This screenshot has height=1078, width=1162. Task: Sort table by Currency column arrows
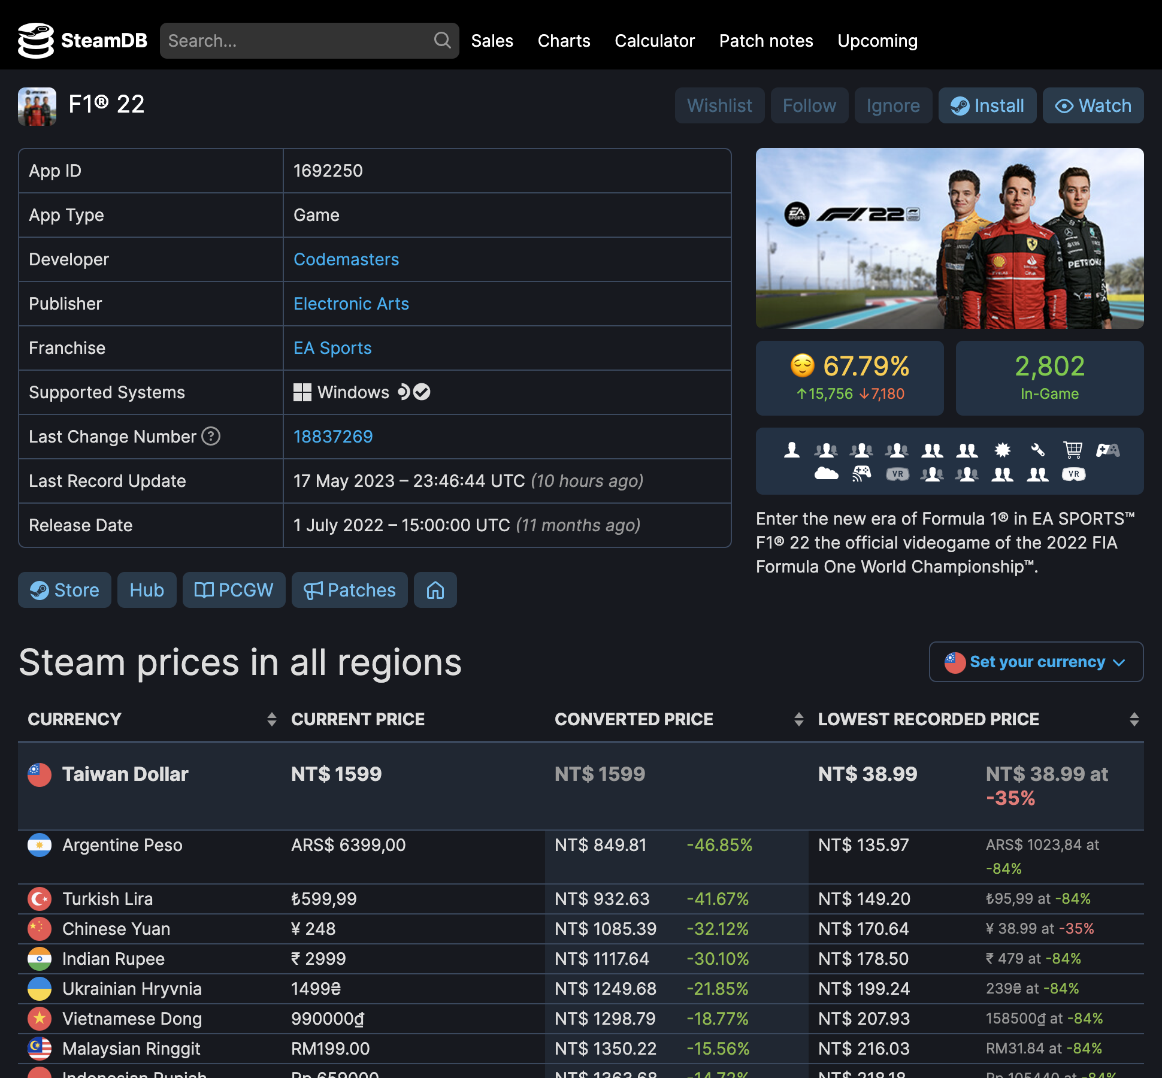(x=271, y=719)
